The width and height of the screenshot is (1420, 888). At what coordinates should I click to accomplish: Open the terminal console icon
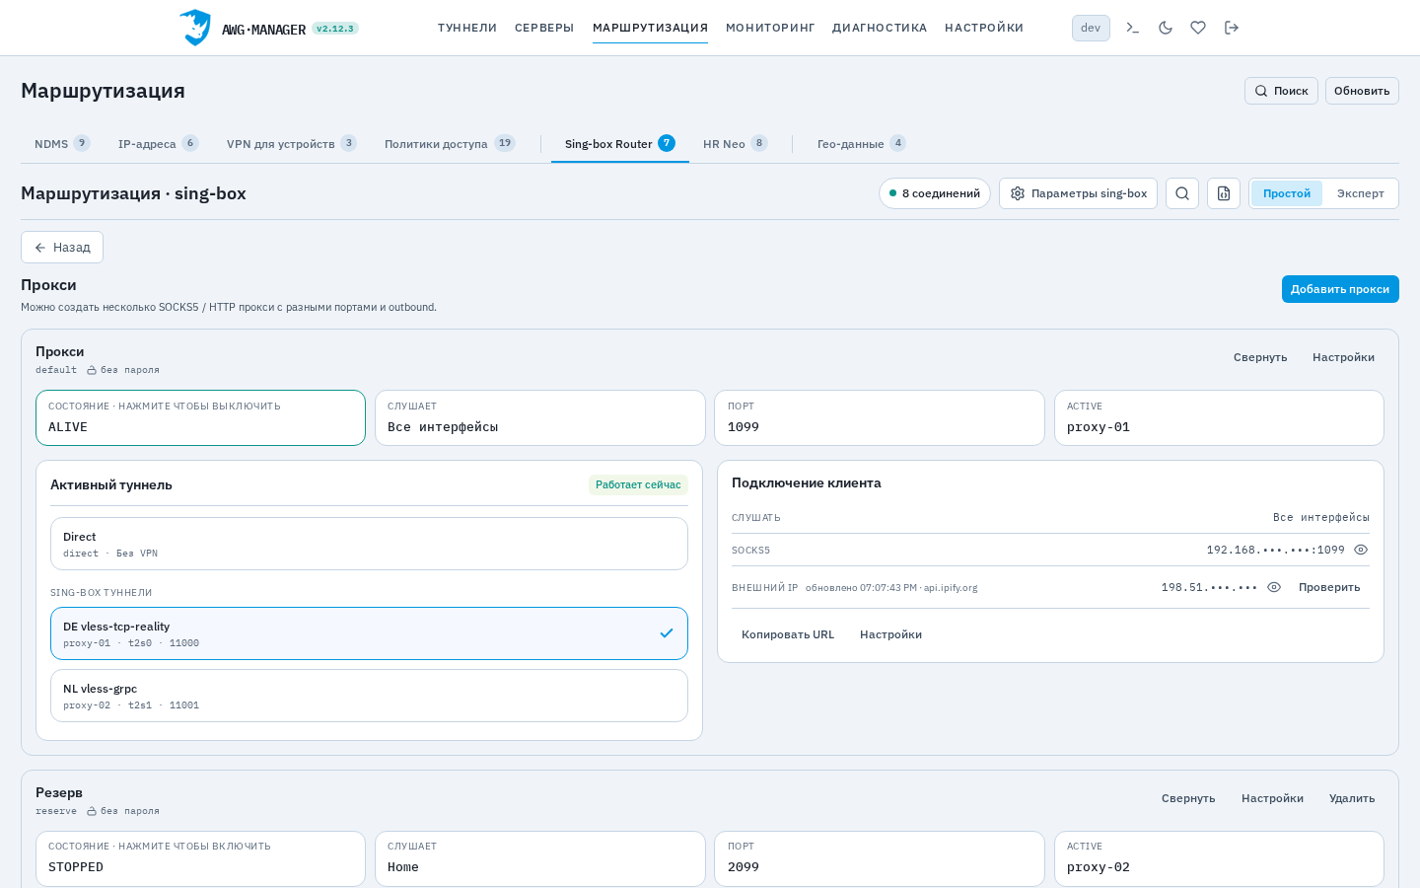pos(1133,28)
